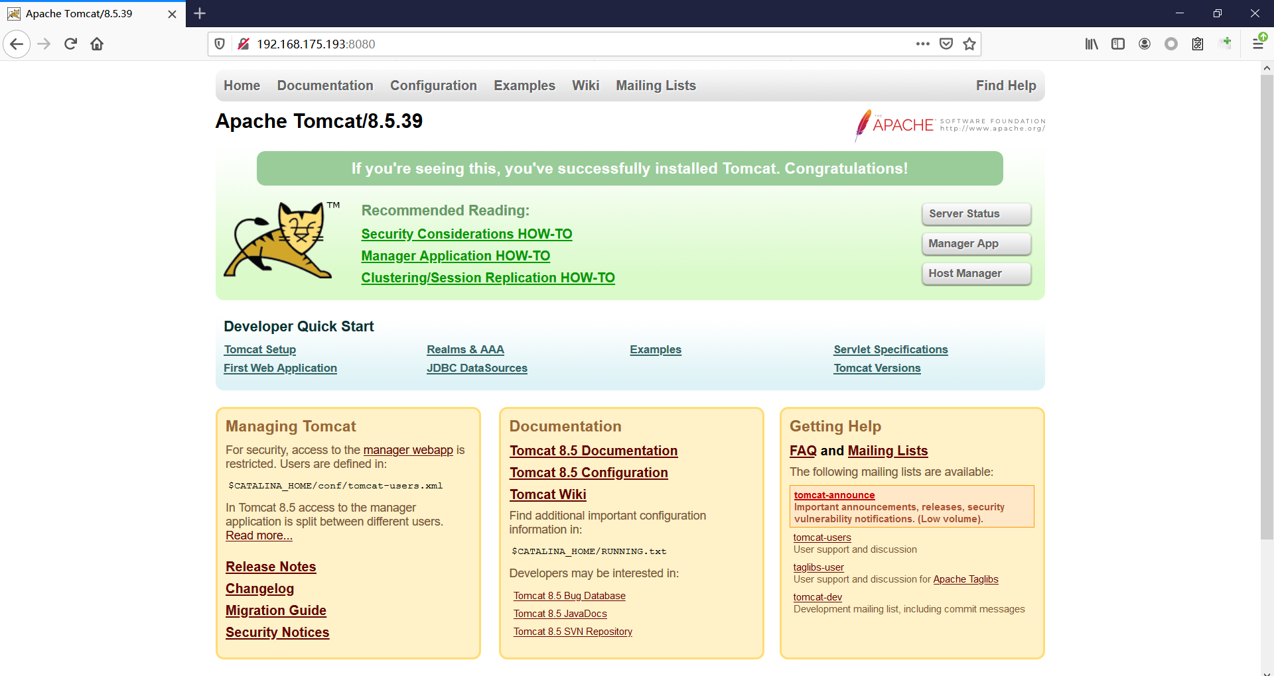Click the Server Status button
The image size is (1274, 676).
(976, 214)
